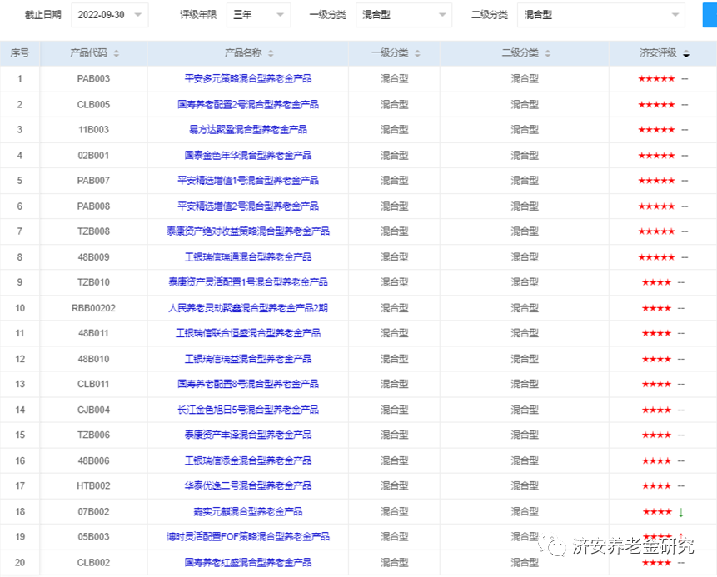Sort by 产品名称 column arrow
Screen dimensions: 717x577
coord(271,53)
